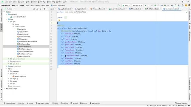The width and height of the screenshot is (191, 107).
Task: Click the Make Project hammer icon
Action: [119, 5]
